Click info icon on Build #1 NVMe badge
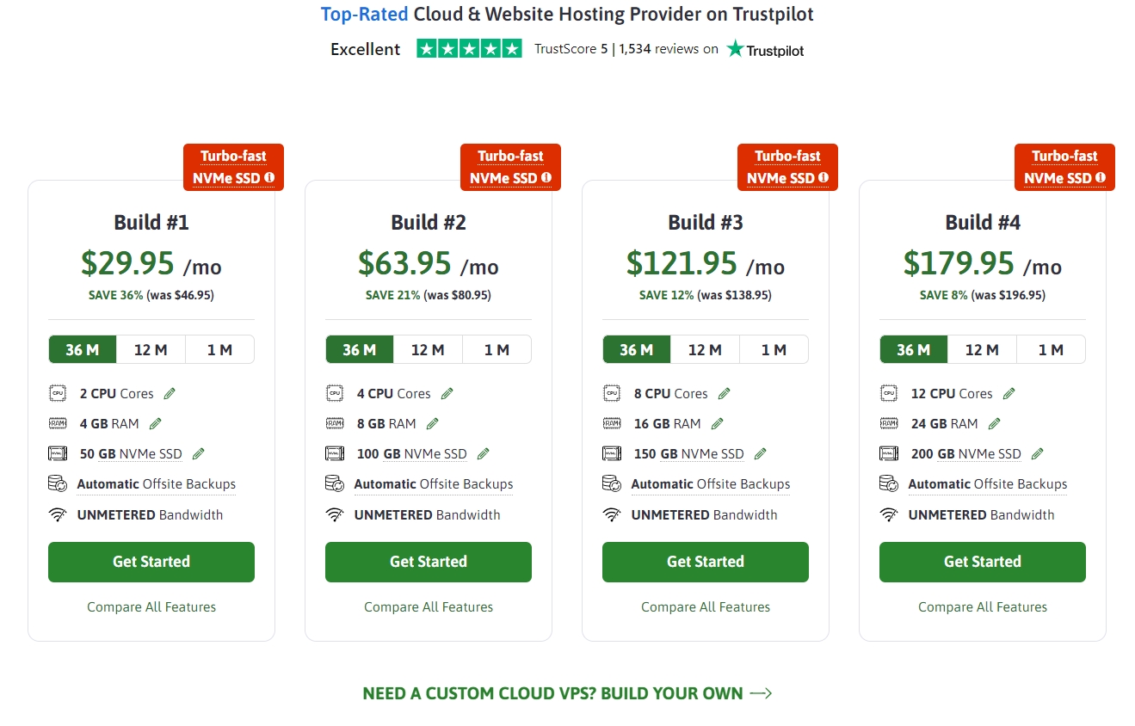Viewport: 1135px width, 726px height. point(269,178)
